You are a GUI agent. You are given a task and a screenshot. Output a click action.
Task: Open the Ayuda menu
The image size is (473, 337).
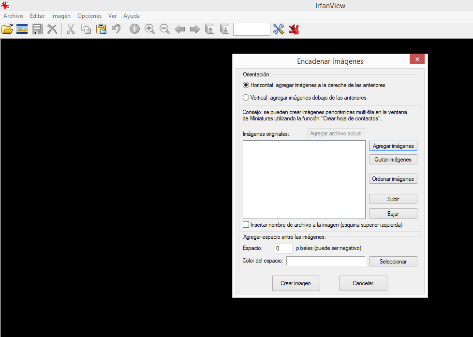131,16
